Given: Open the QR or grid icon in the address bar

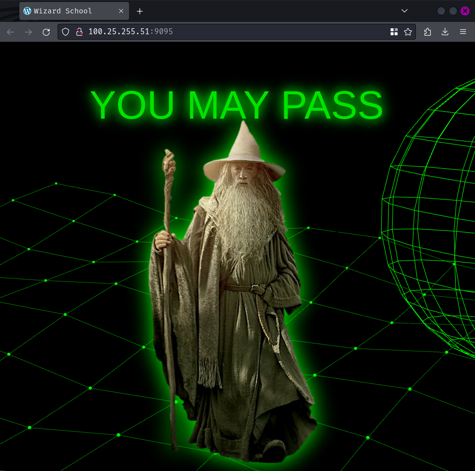Looking at the screenshot, I should coord(394,32).
